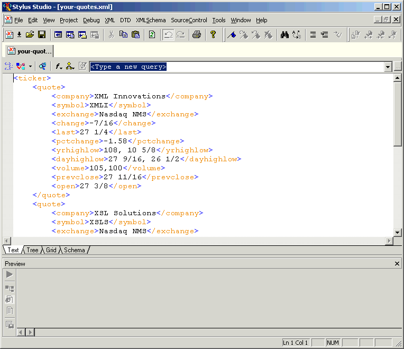This screenshot has height=349, width=404.
Task: Click the Print icon in toolbar
Action: point(197,35)
